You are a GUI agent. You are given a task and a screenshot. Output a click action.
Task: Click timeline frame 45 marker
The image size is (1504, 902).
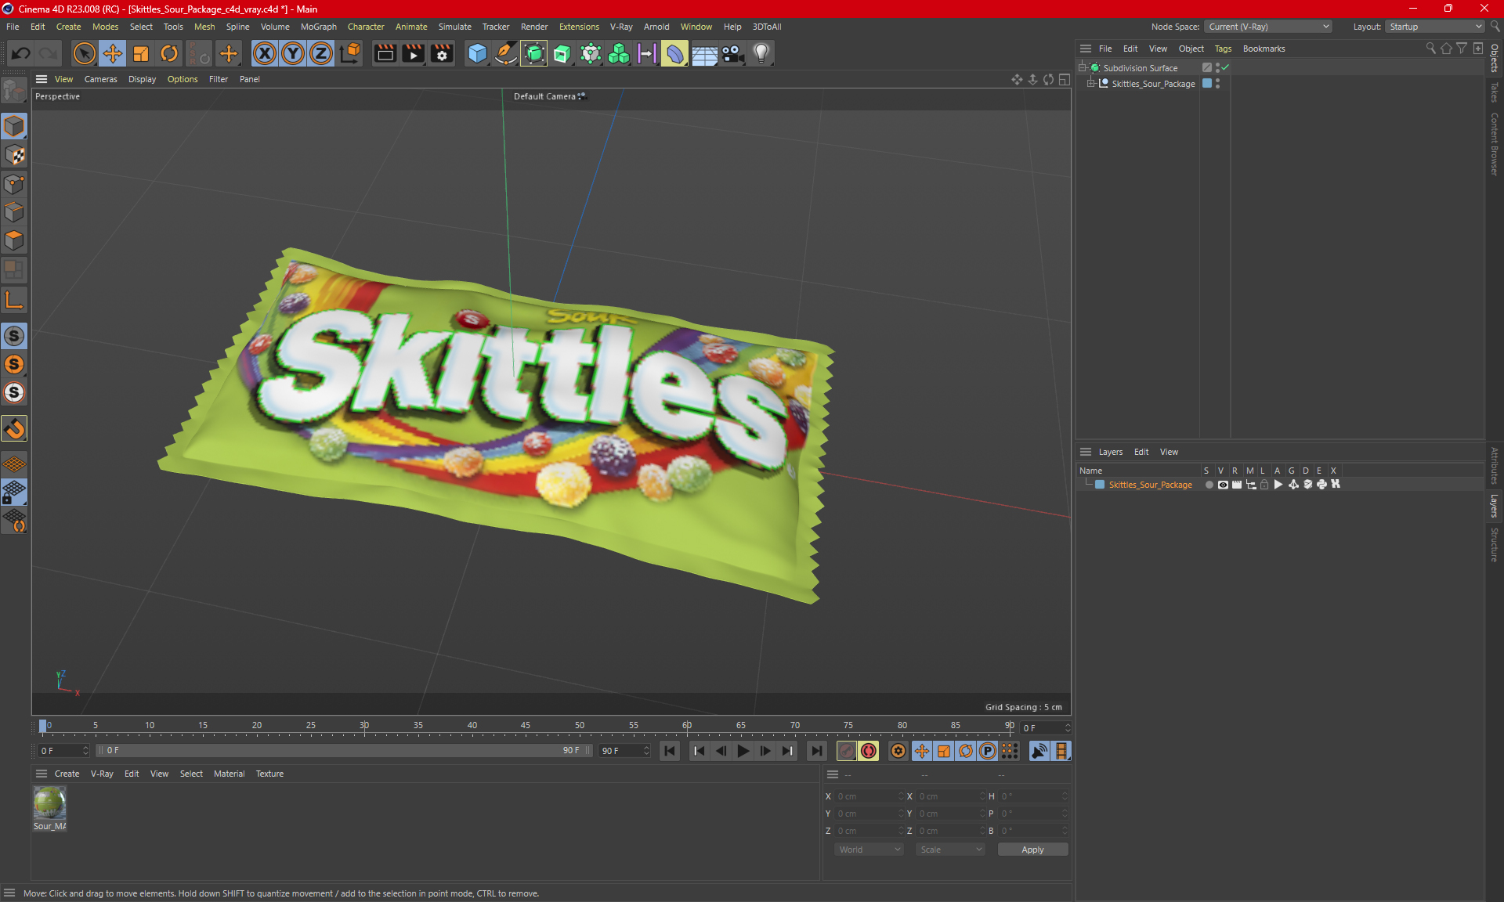[x=525, y=726]
